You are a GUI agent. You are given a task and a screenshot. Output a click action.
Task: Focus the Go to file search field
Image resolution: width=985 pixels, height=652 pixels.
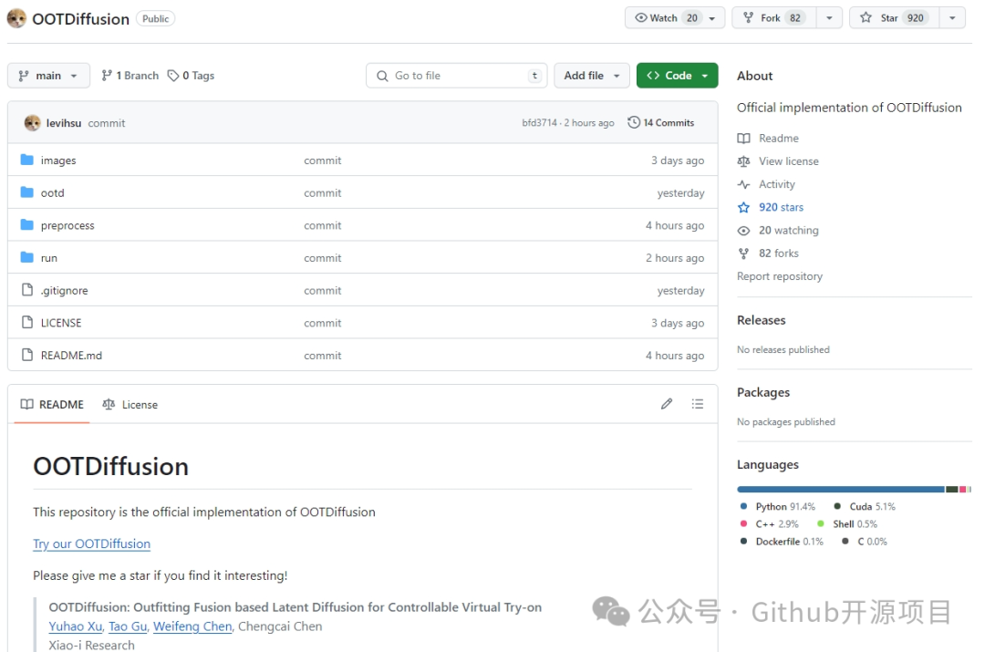point(456,76)
